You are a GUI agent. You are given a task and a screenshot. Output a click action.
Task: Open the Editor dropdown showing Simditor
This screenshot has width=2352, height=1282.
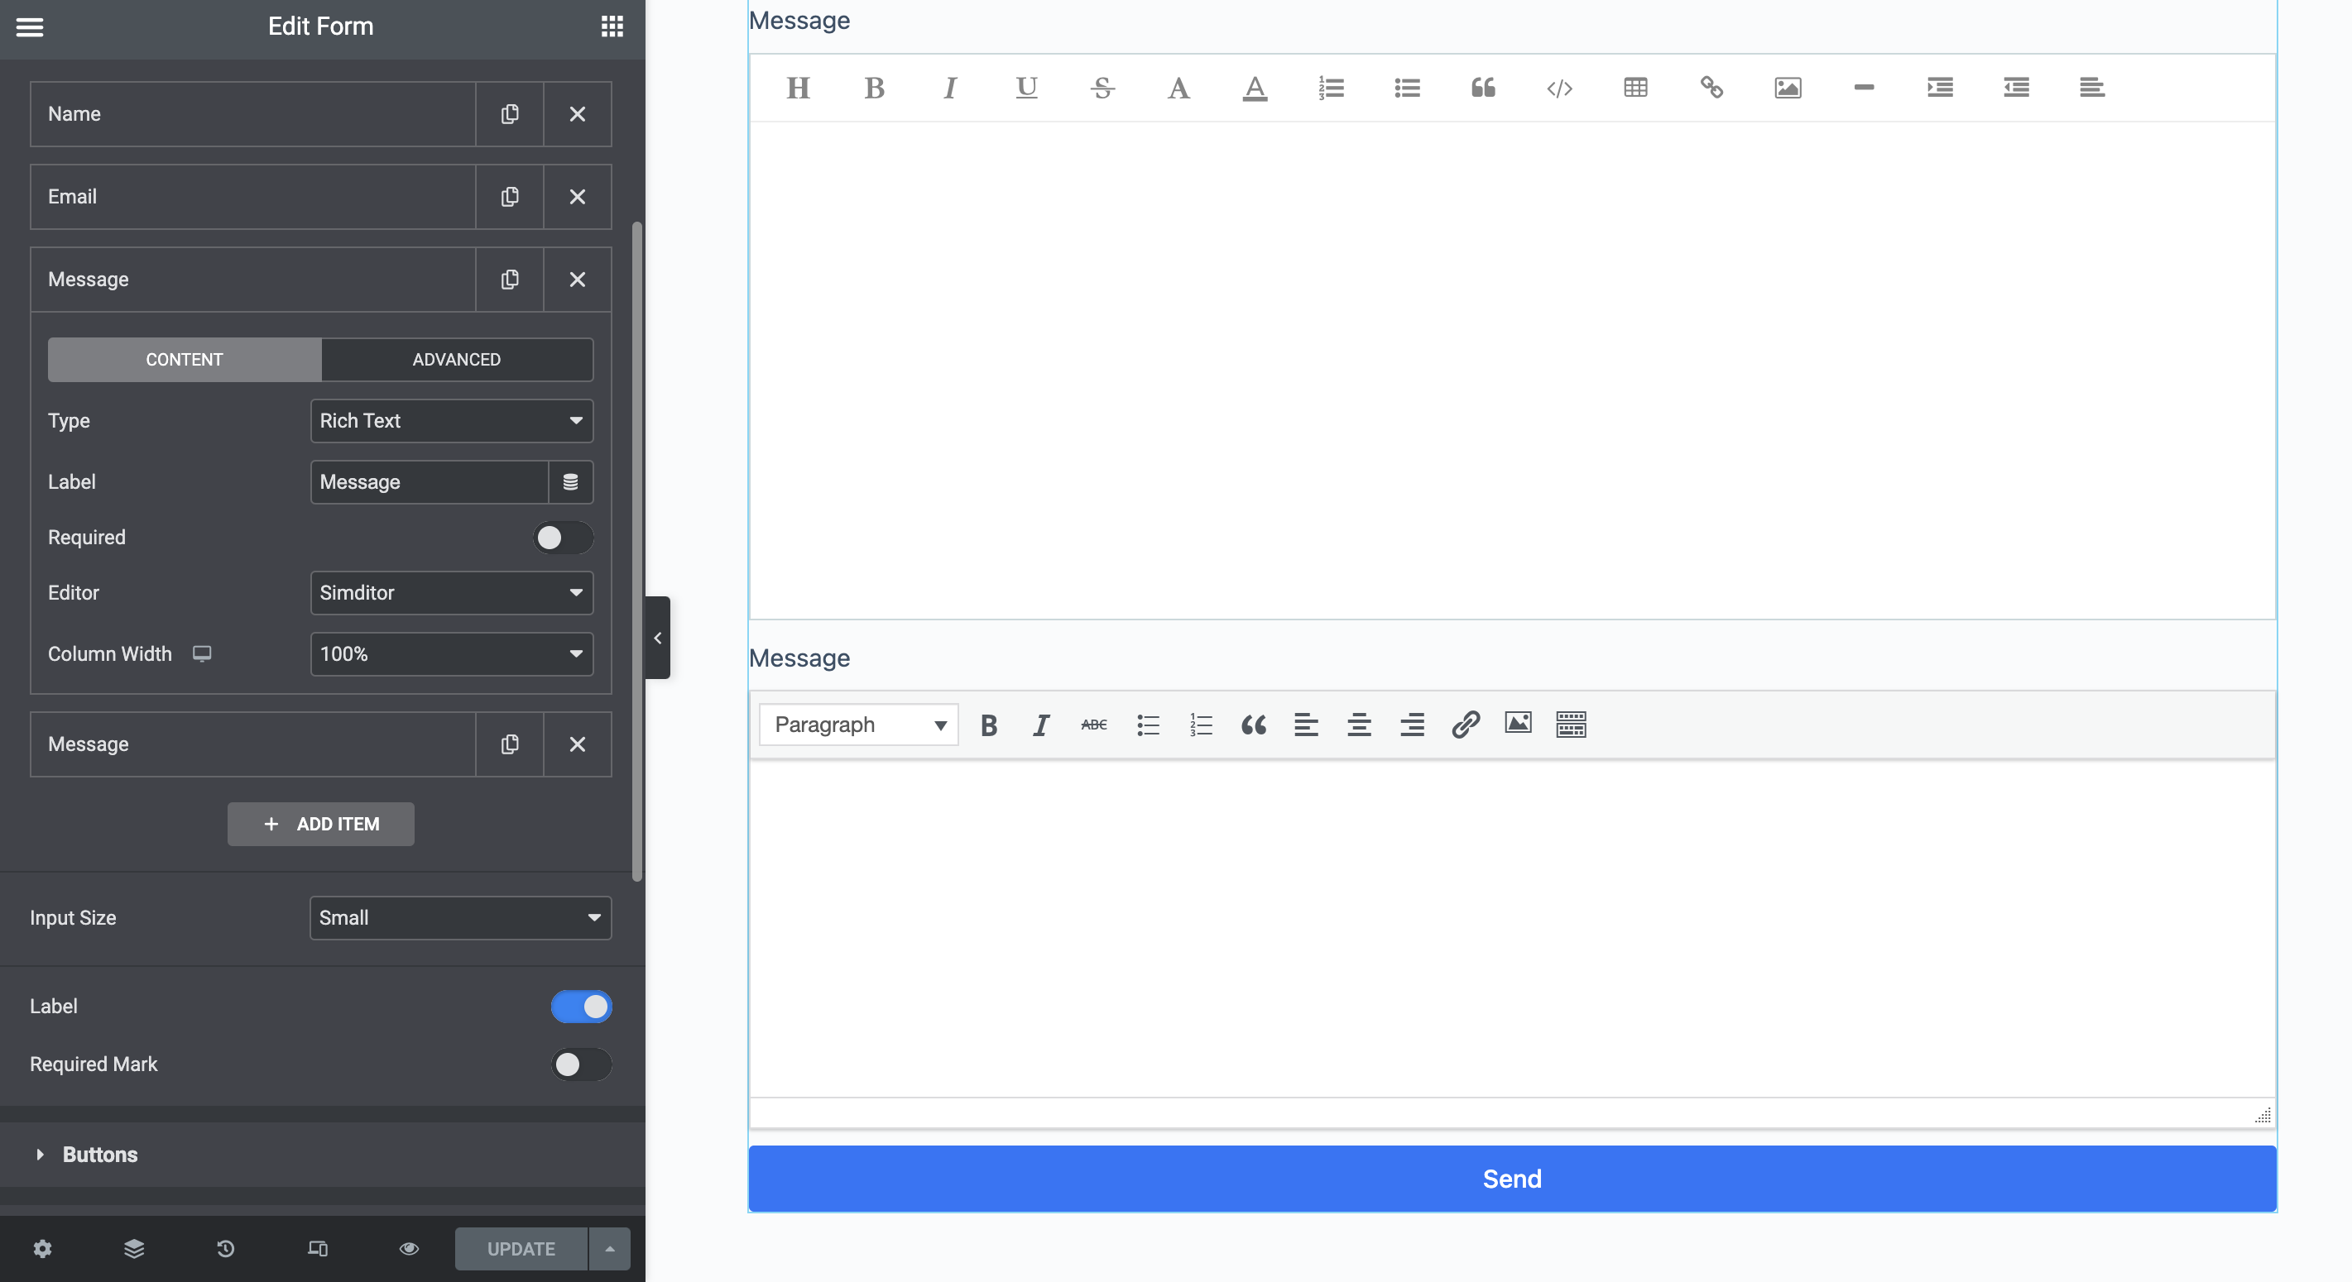point(451,593)
